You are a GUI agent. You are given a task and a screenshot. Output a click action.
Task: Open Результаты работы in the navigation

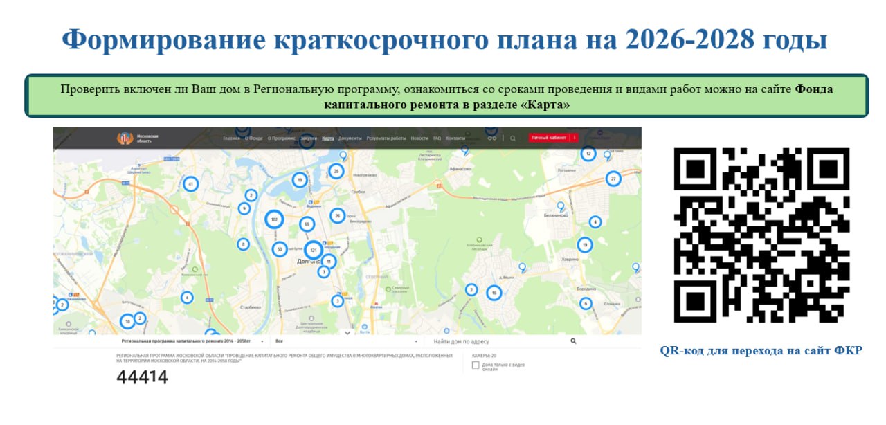point(386,138)
